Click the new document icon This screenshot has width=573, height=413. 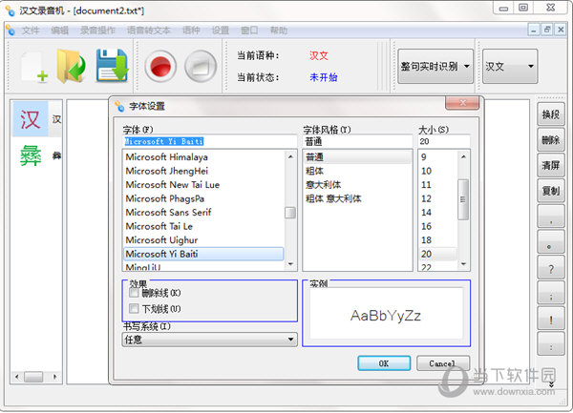tap(33, 65)
